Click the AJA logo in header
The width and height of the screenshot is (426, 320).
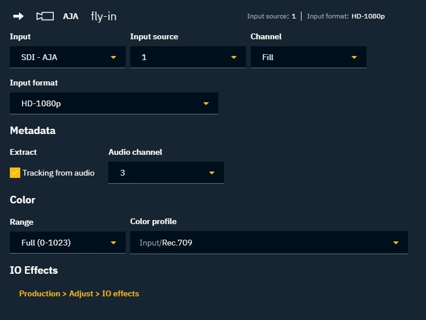[71, 16]
